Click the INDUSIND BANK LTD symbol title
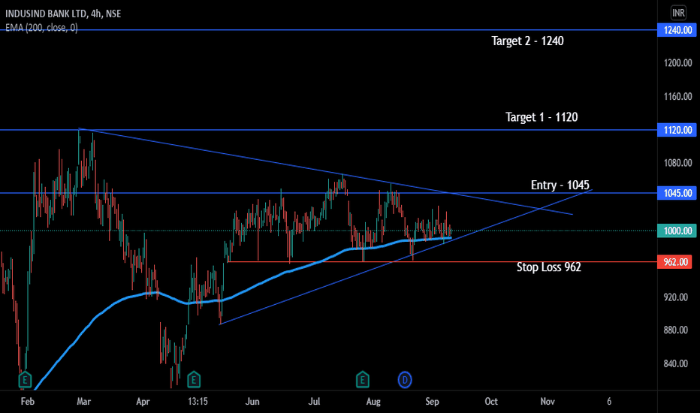700x413 pixels. click(x=47, y=14)
